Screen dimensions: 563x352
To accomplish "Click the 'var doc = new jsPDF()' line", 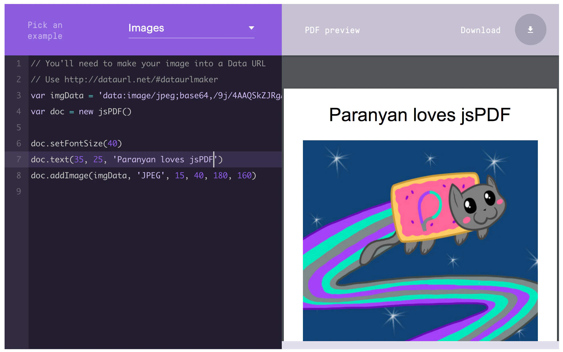I will 81,111.
